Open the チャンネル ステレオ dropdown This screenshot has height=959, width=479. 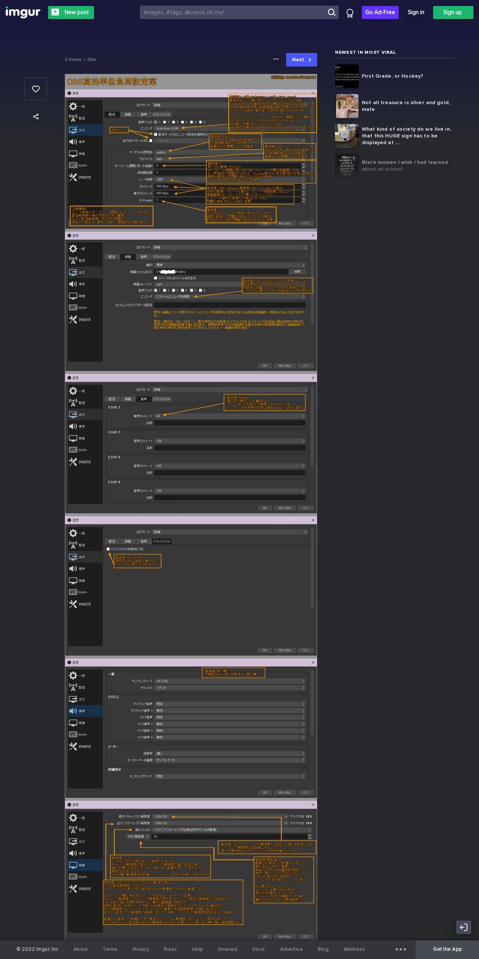pos(230,688)
